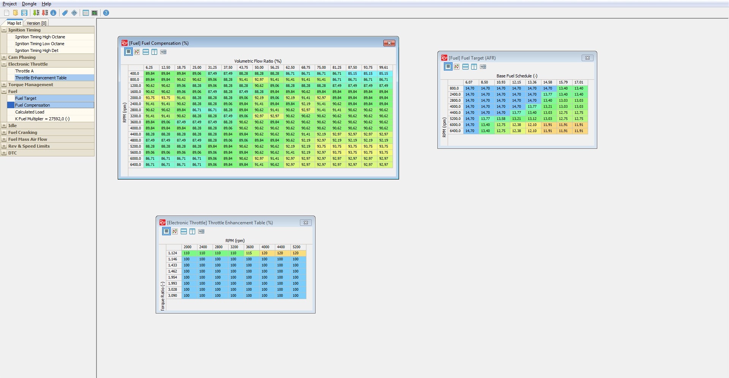729x378 pixels.
Task: Switch to the Map list tab
Action: (x=14, y=23)
